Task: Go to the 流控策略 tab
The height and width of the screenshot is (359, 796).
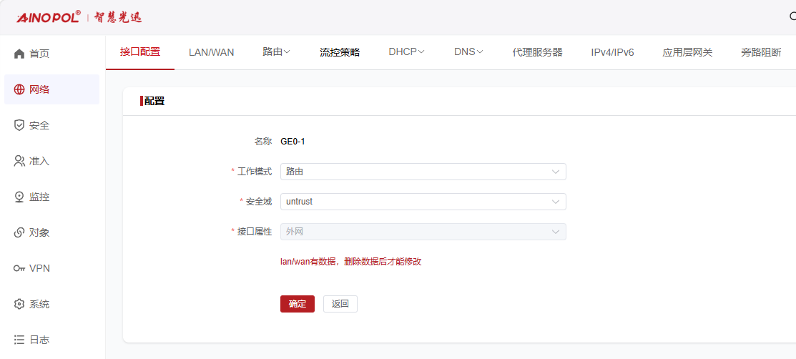Action: point(340,52)
